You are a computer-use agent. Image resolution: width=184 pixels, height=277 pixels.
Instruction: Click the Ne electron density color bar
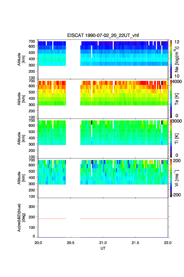click(x=171, y=59)
